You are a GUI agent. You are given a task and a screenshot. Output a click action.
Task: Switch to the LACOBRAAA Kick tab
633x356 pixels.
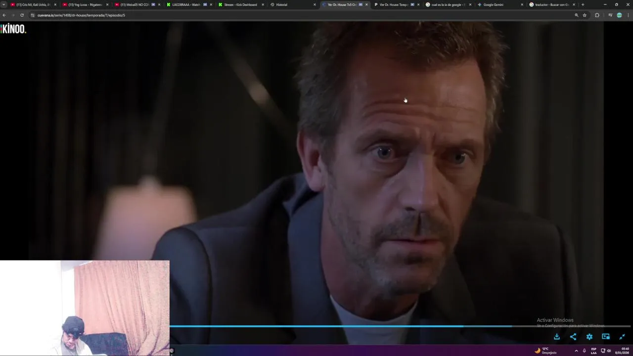coord(188,4)
